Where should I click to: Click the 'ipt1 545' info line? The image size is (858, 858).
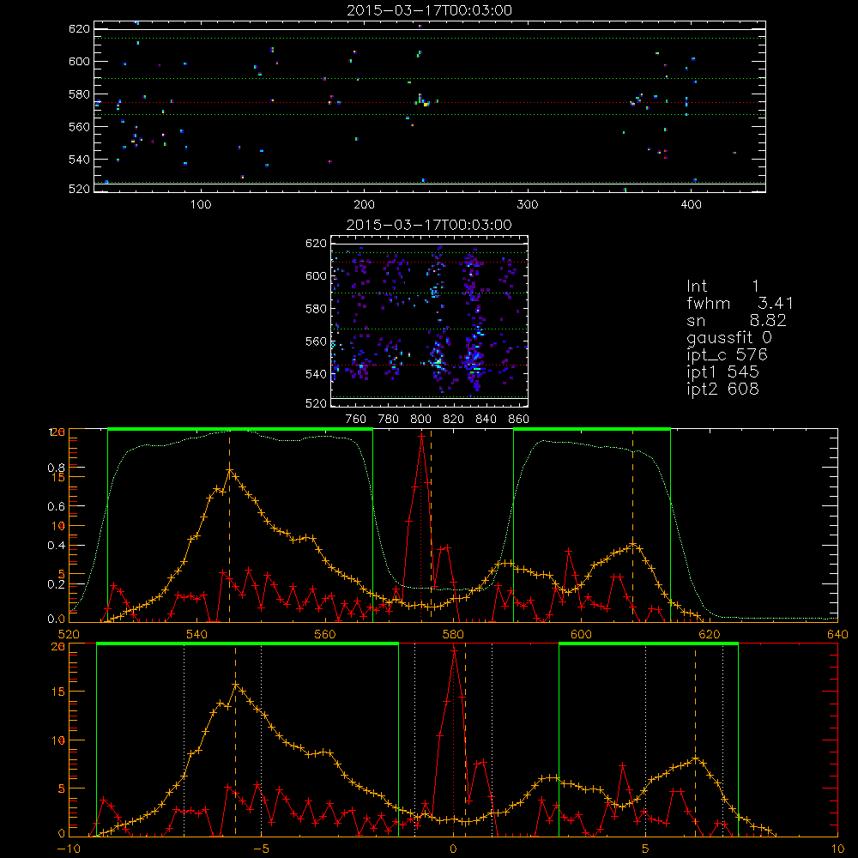tap(722, 372)
